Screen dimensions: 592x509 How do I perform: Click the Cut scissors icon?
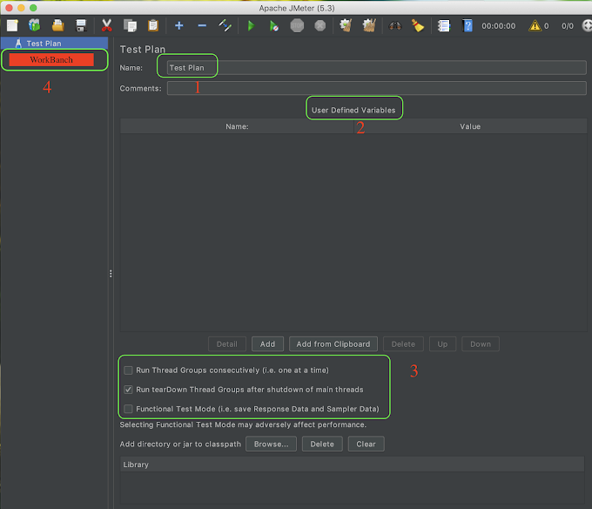click(107, 25)
